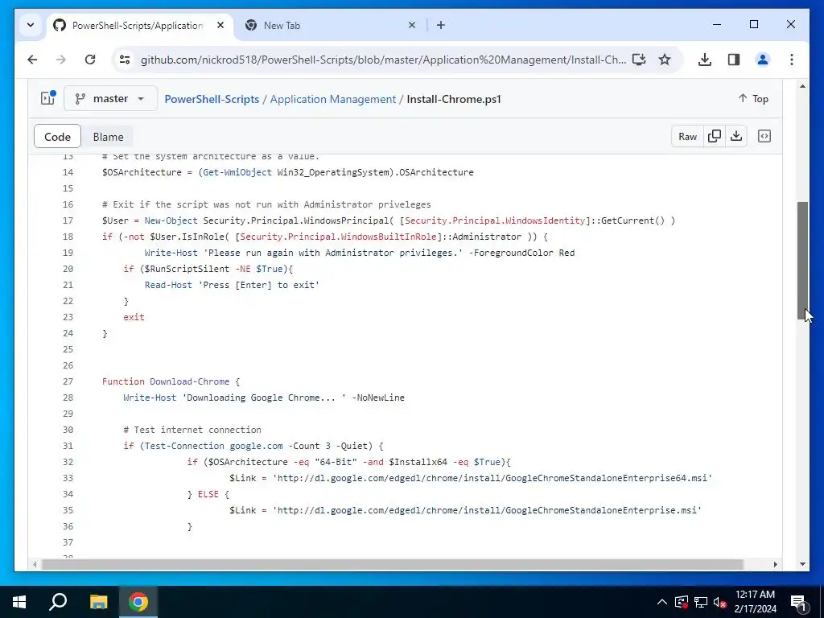Open Chrome three-dot menu
This screenshot has height=618, width=824.
click(x=792, y=60)
